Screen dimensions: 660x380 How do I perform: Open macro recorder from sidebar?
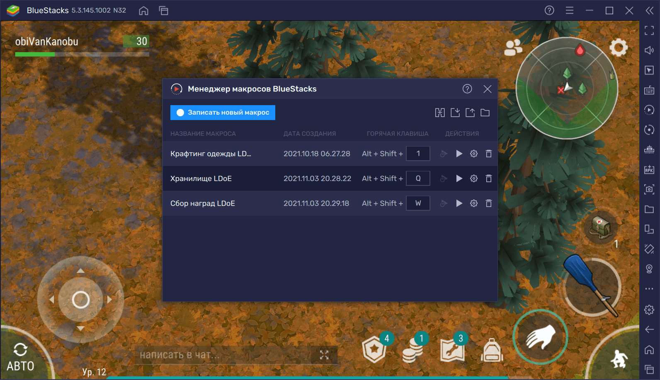(649, 110)
